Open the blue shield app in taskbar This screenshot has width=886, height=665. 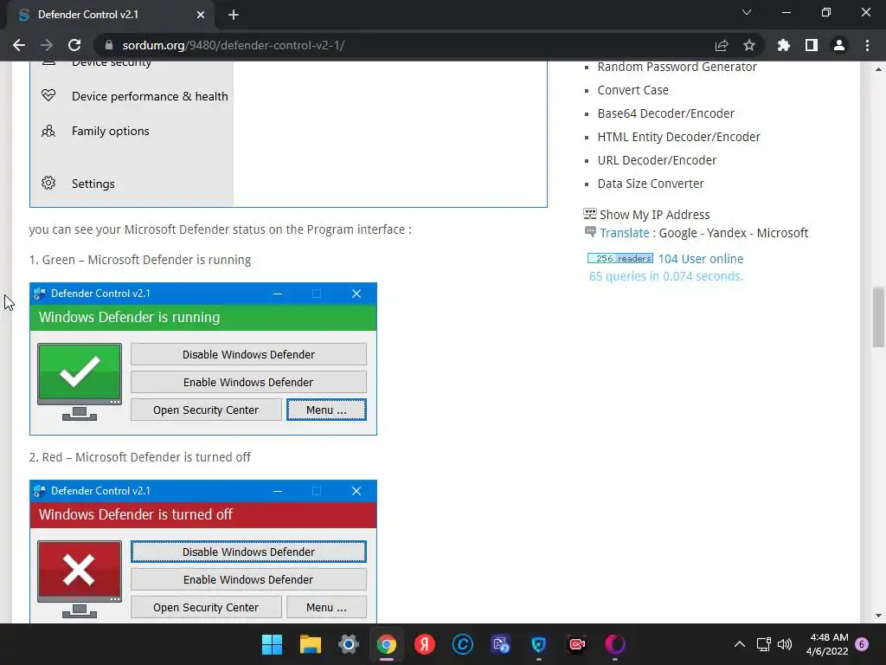538,644
